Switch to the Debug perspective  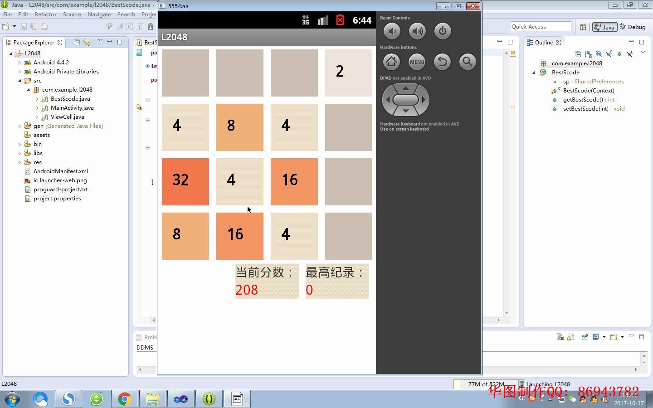coord(633,27)
